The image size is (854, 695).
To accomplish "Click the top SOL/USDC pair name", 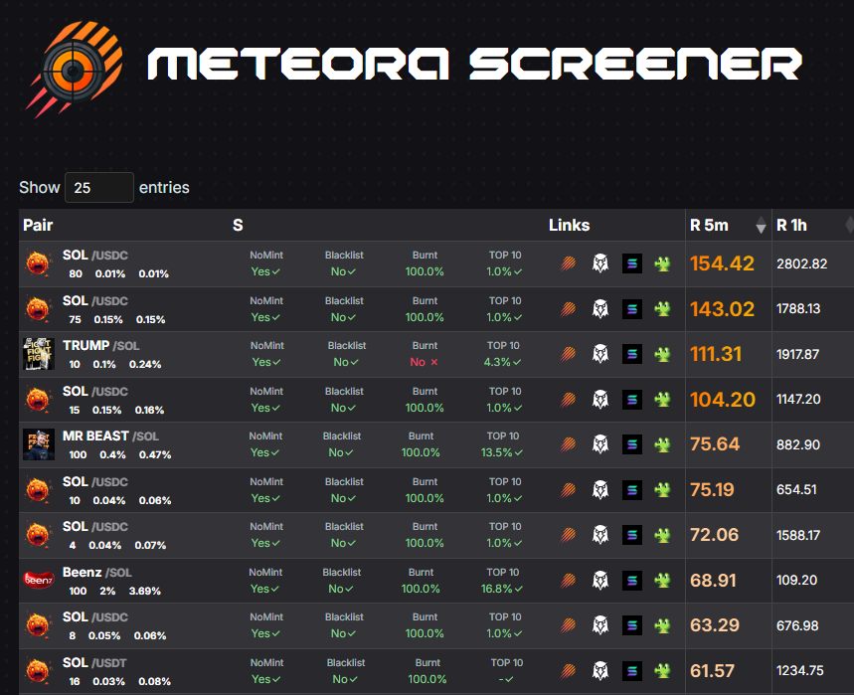I will [x=81, y=255].
